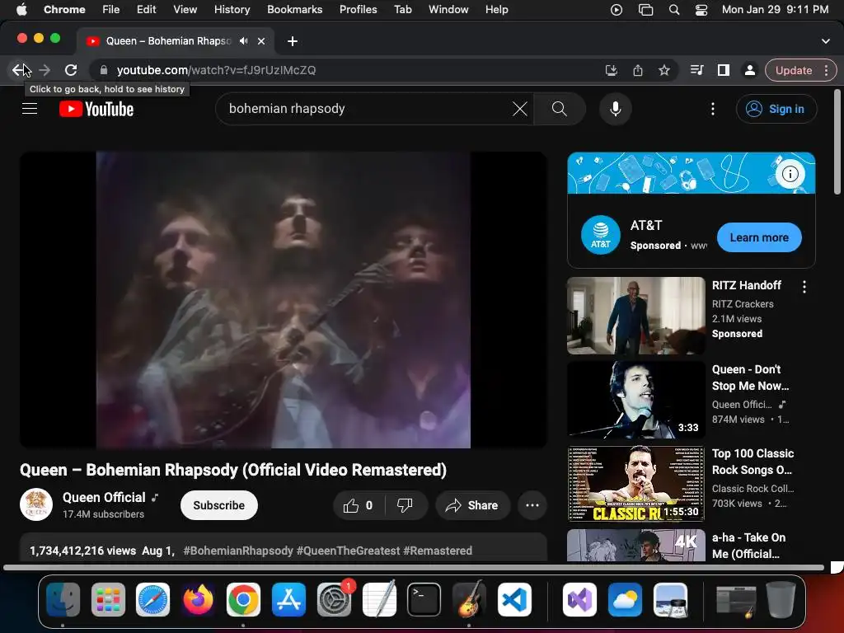This screenshot has height=633, width=844.
Task: Open the Profiles menu
Action: click(x=358, y=10)
